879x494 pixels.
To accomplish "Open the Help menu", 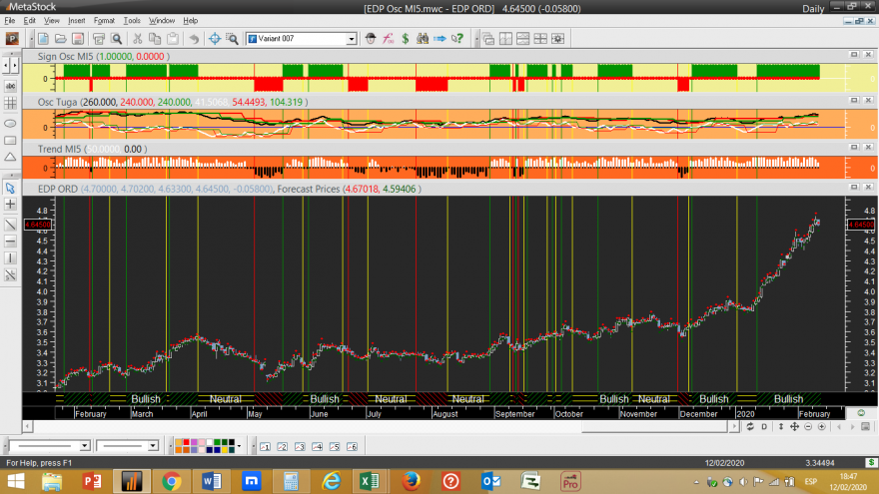I will [191, 21].
